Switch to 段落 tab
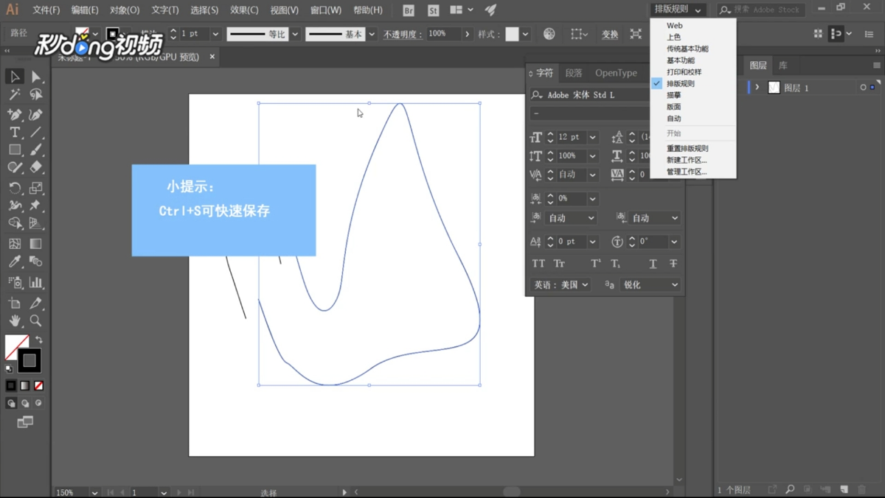 point(574,73)
